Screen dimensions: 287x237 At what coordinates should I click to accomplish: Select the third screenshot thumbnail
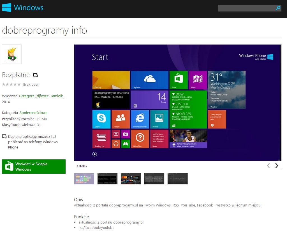131,179
